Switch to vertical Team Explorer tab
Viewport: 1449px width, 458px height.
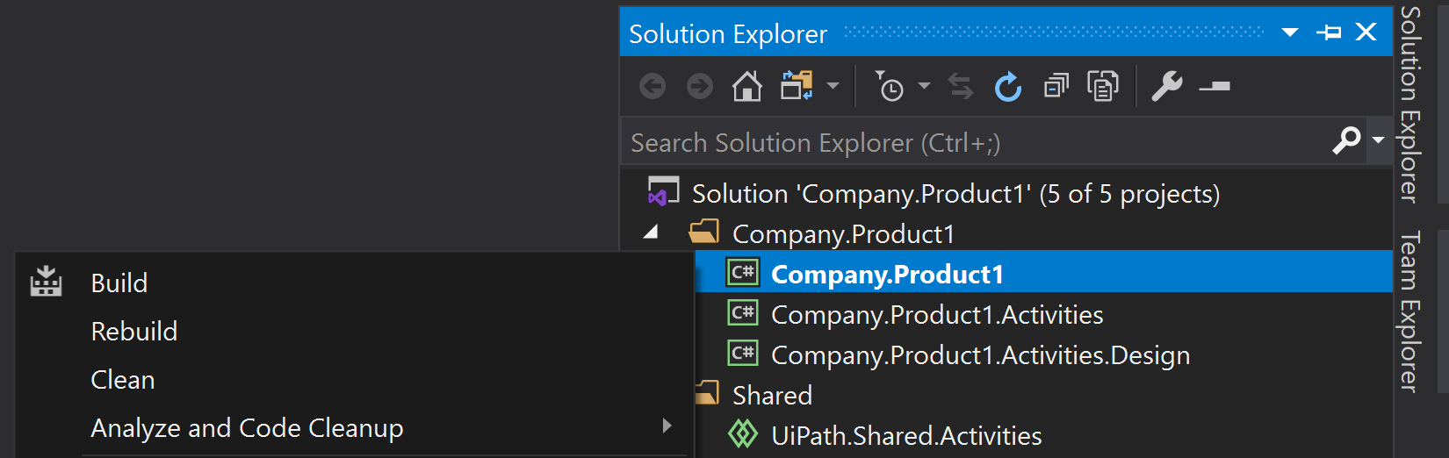pyautogui.click(x=1409, y=311)
